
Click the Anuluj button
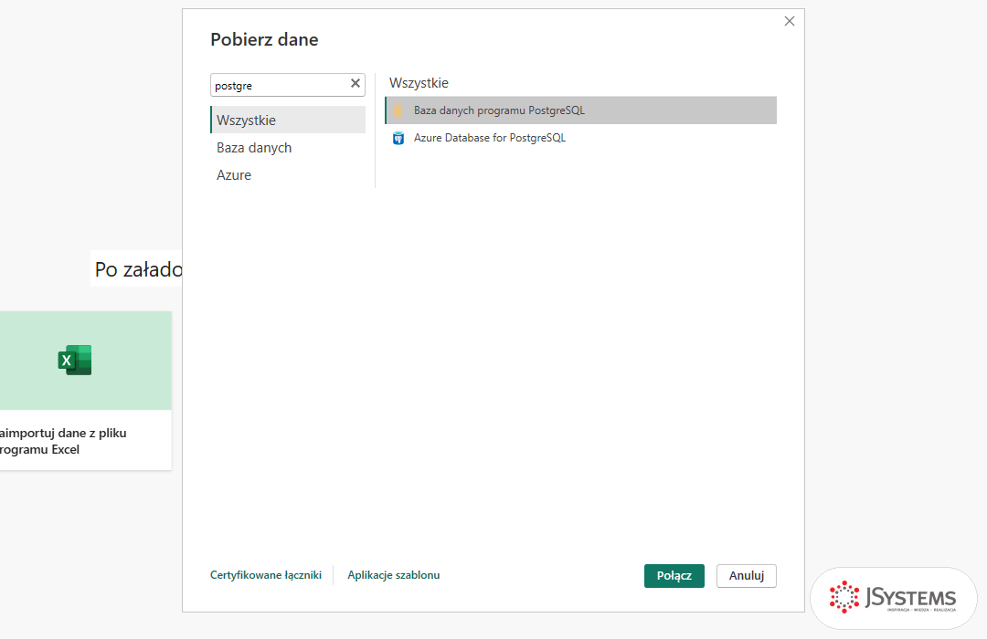pyautogui.click(x=746, y=575)
